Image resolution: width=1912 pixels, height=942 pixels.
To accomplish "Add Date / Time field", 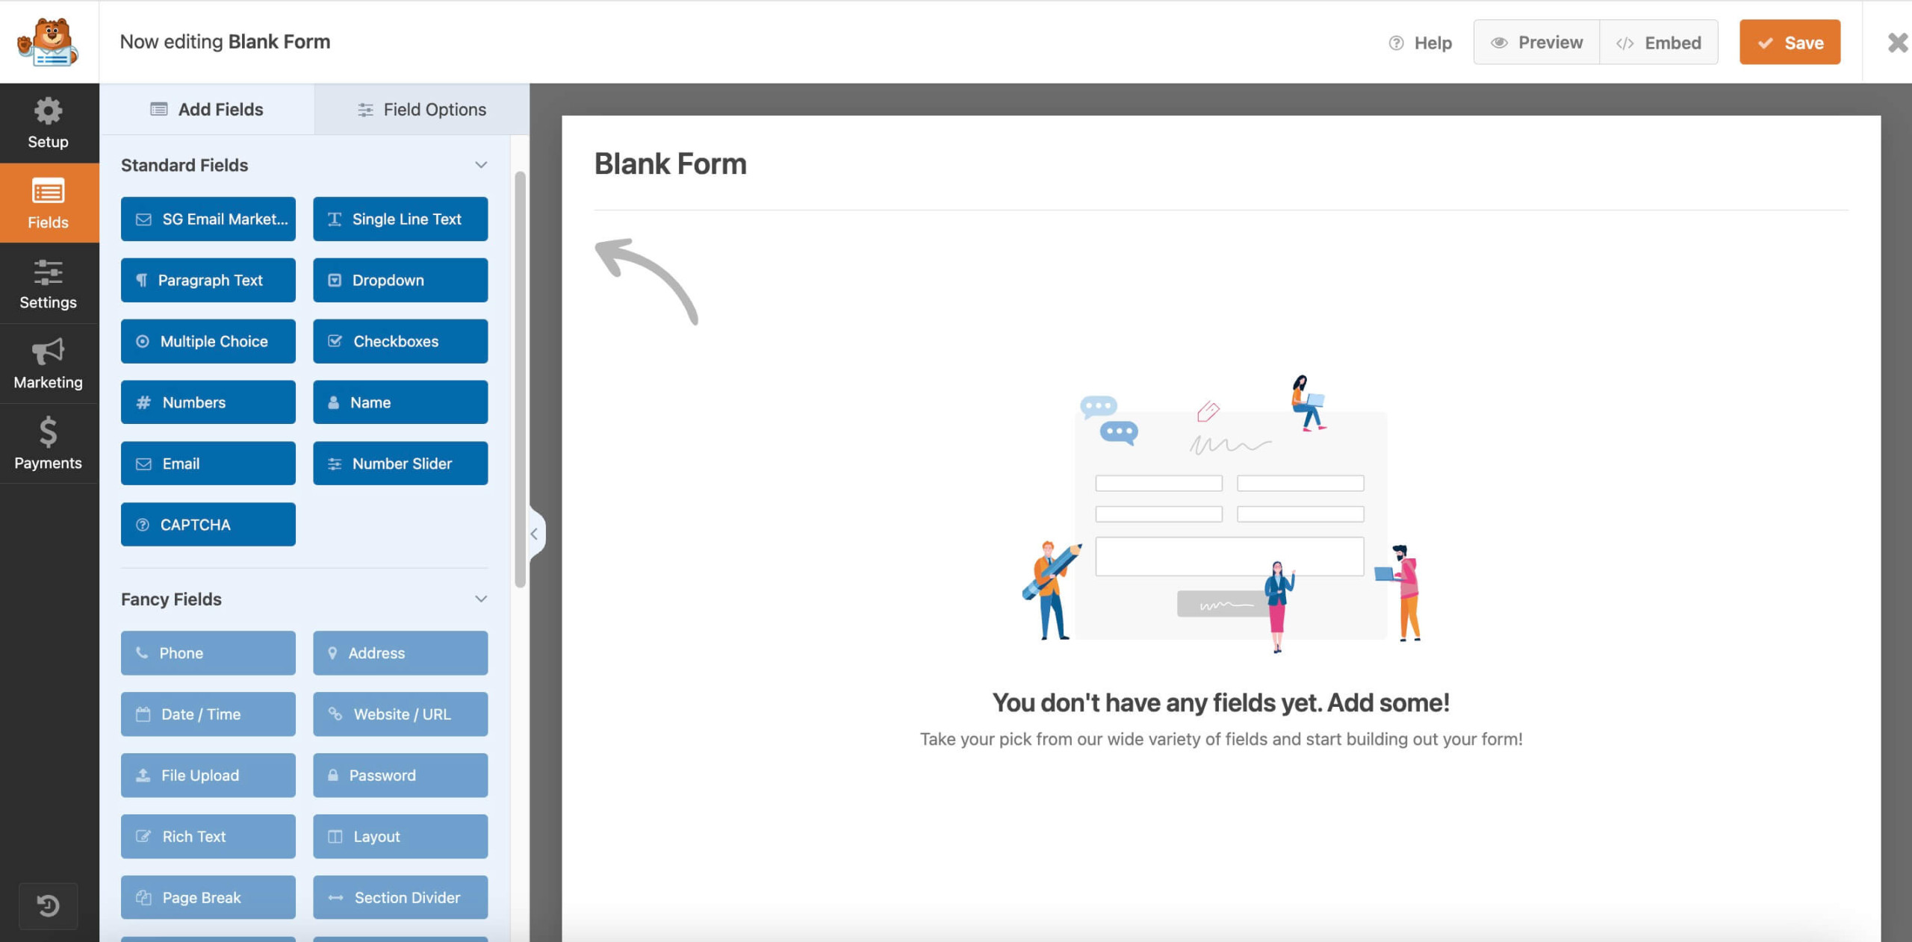I will click(x=208, y=714).
